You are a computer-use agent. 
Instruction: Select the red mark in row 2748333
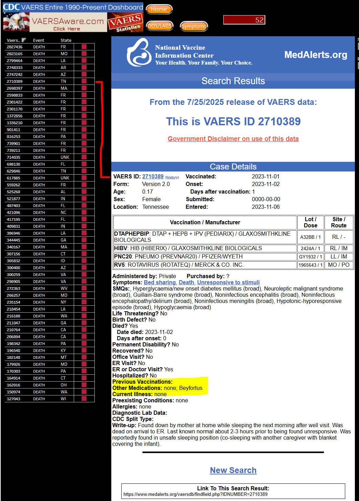84,67
